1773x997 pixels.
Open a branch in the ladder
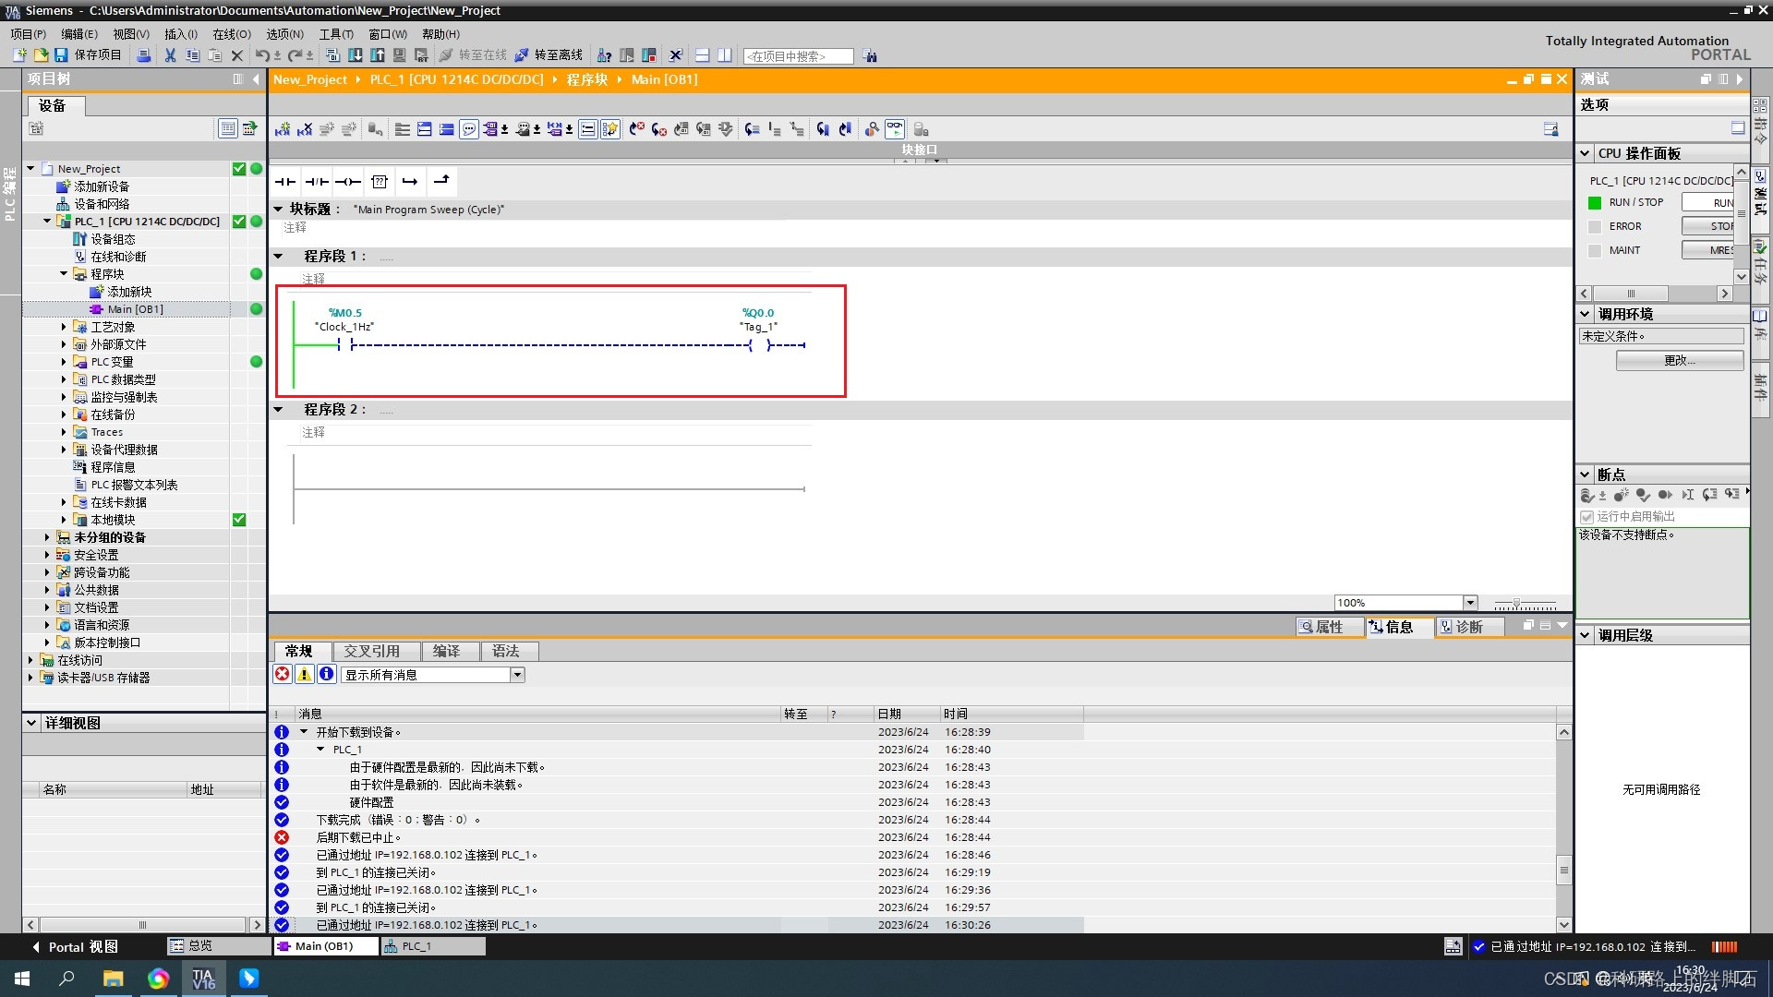click(x=410, y=181)
